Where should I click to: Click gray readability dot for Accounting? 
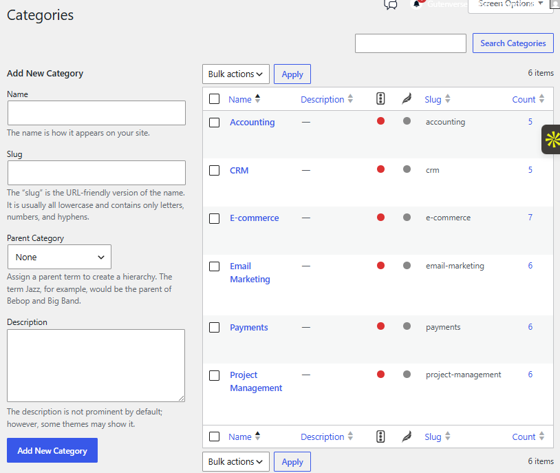[x=407, y=121]
